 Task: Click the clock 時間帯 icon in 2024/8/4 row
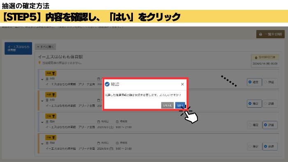[117, 143]
